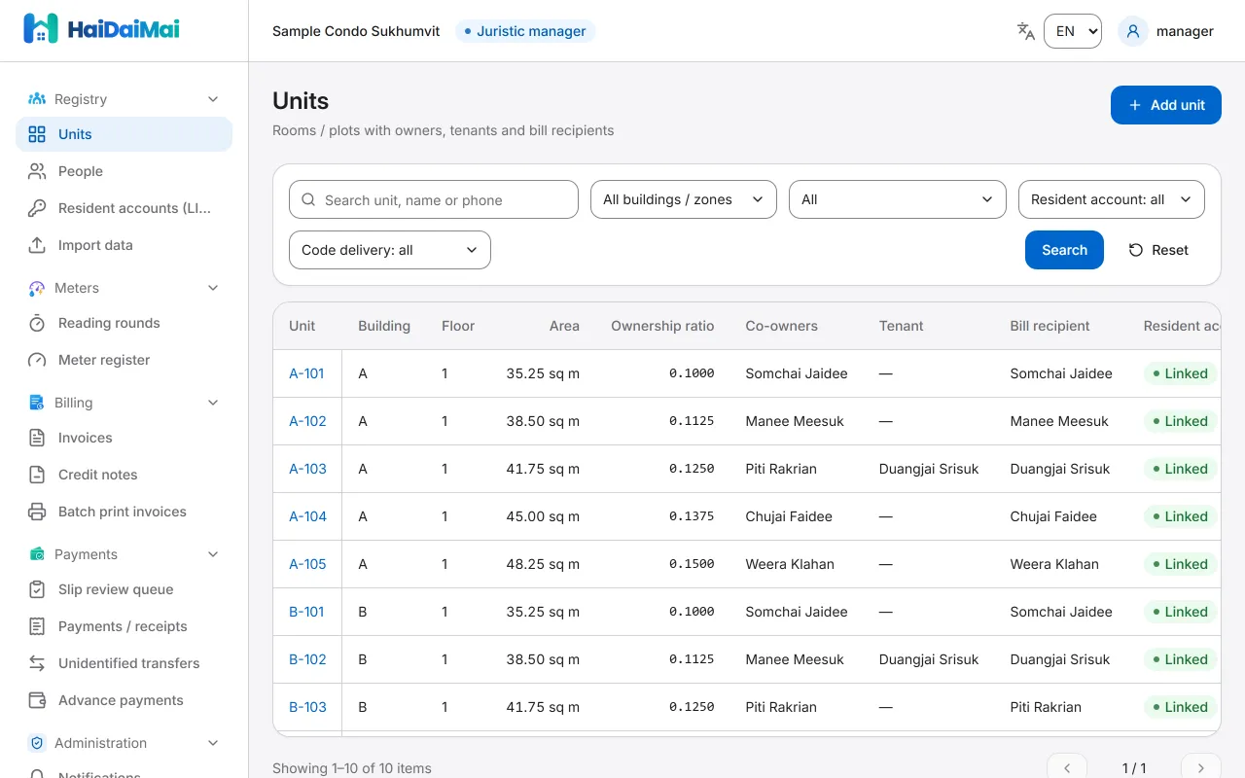
Task: Open the Unidentified transfers arrows icon
Action: click(37, 663)
